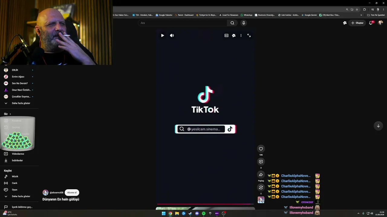Remix this Short

click(261, 187)
